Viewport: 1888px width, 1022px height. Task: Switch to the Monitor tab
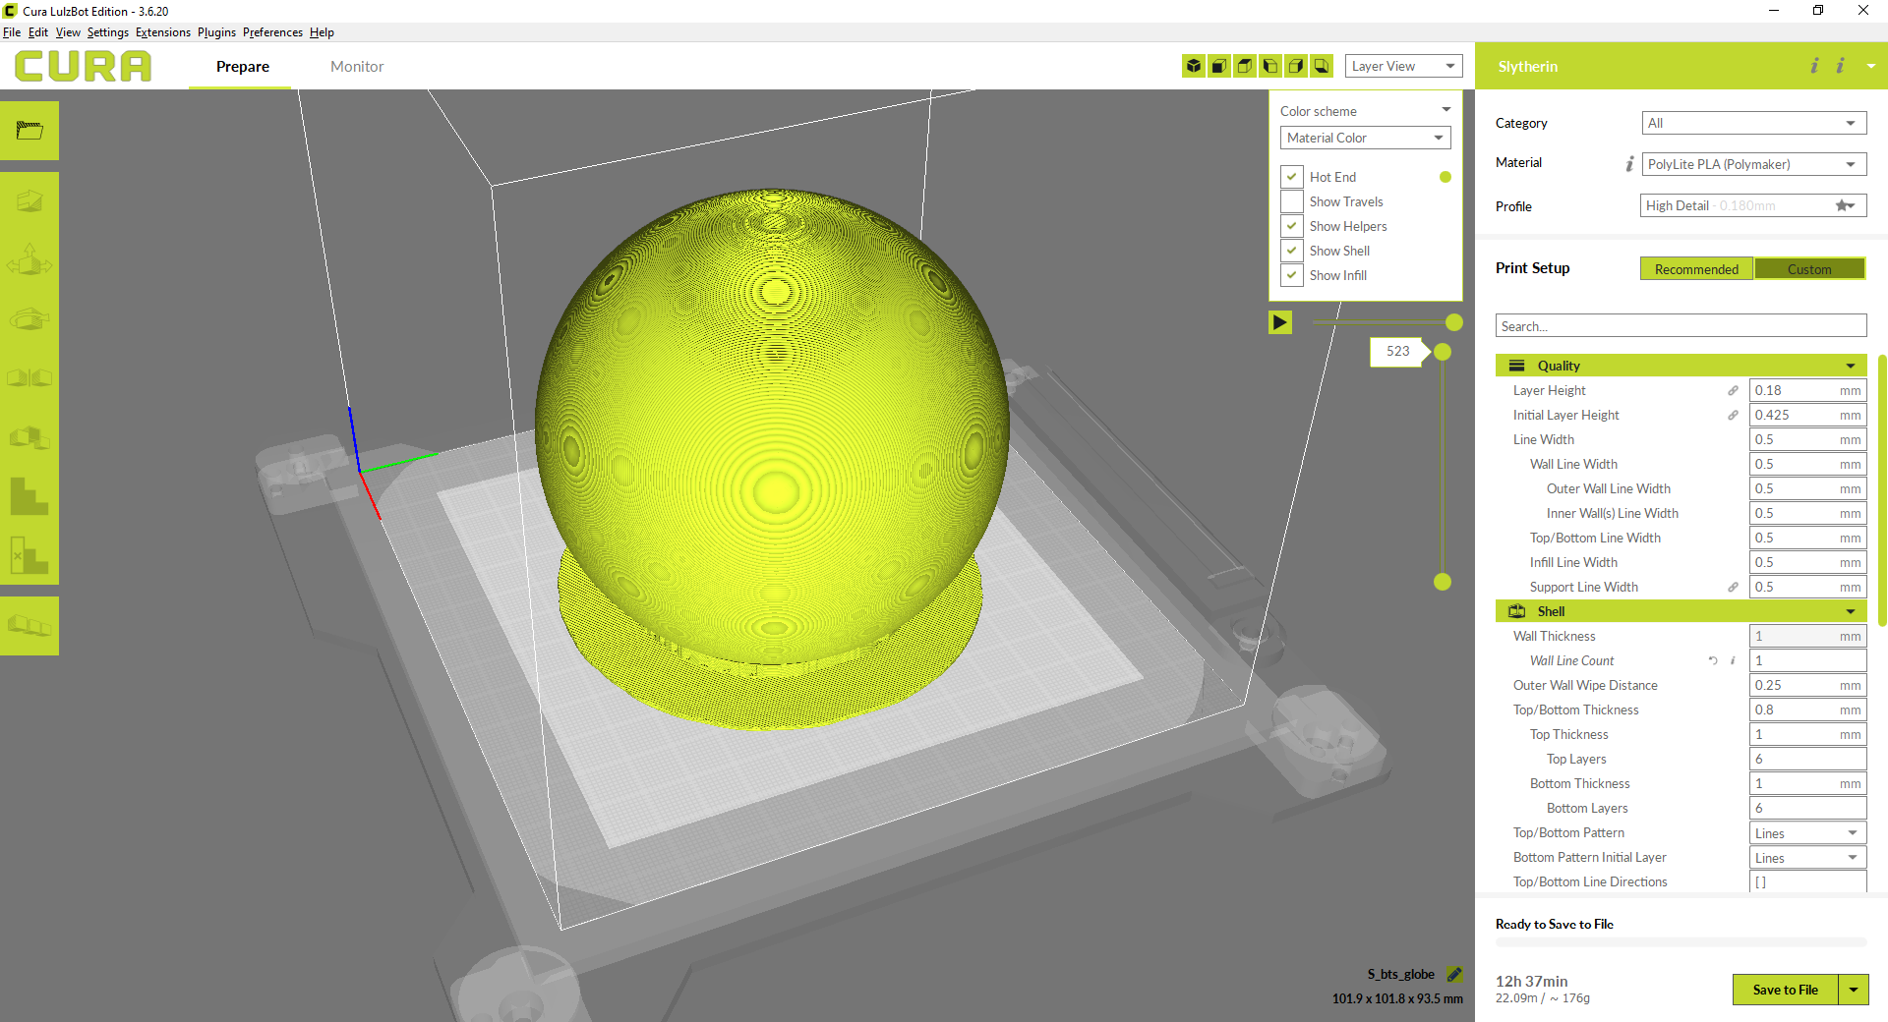tap(357, 66)
